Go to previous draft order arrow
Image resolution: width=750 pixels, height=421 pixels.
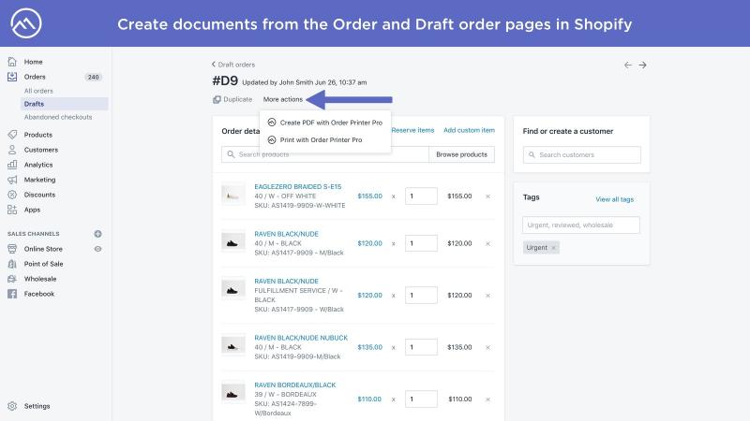(x=627, y=65)
